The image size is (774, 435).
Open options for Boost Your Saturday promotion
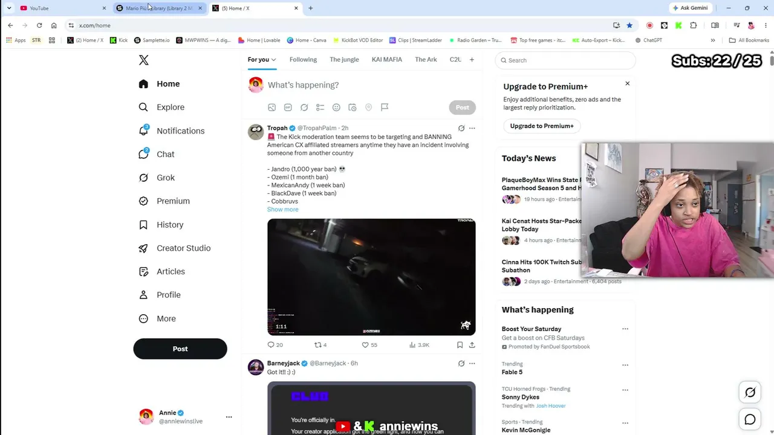tap(625, 329)
